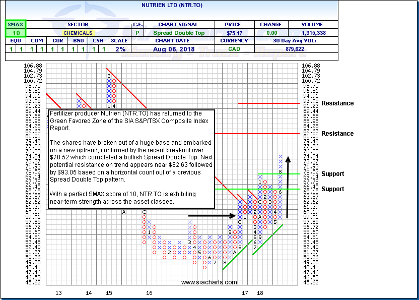Click the $75.17 price value
Image resolution: width=419 pixels, height=300 pixels.
(233, 33)
